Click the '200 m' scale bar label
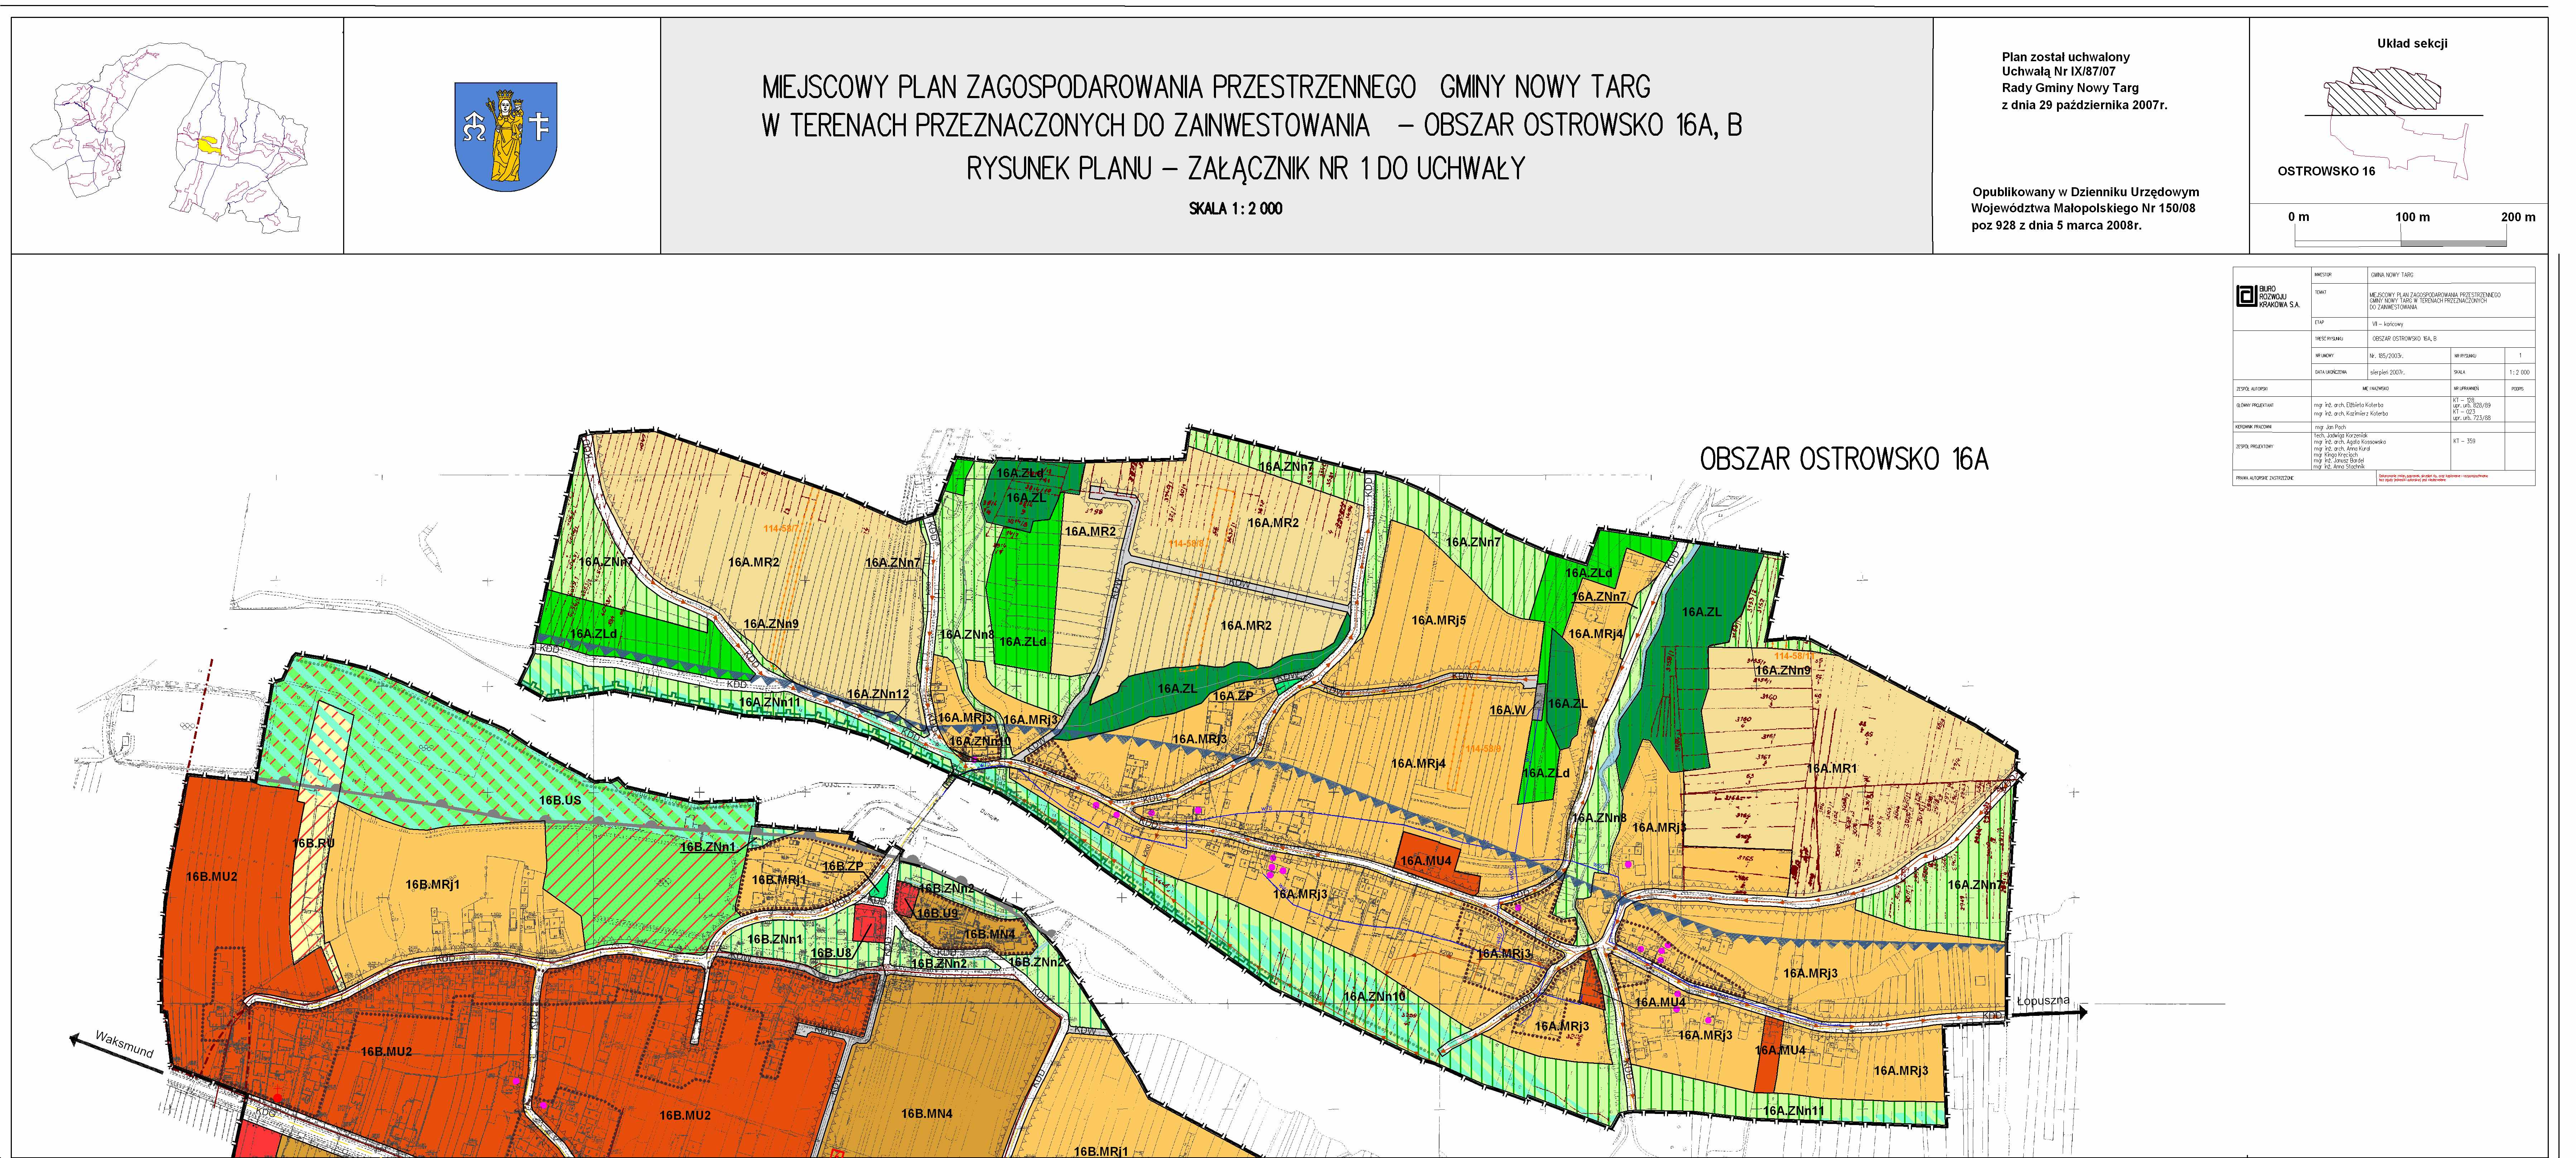 tap(2518, 217)
